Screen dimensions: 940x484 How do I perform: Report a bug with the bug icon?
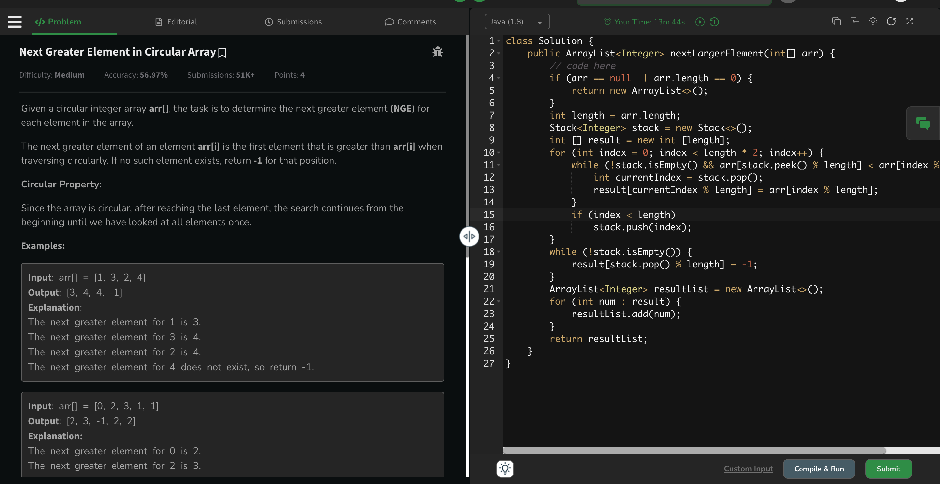438,52
